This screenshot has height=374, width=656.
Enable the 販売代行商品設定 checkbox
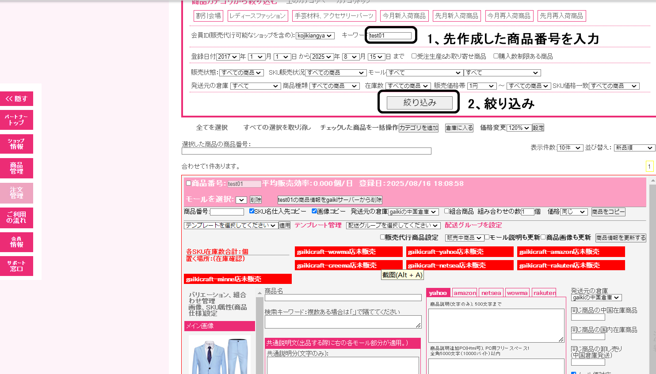(x=383, y=237)
